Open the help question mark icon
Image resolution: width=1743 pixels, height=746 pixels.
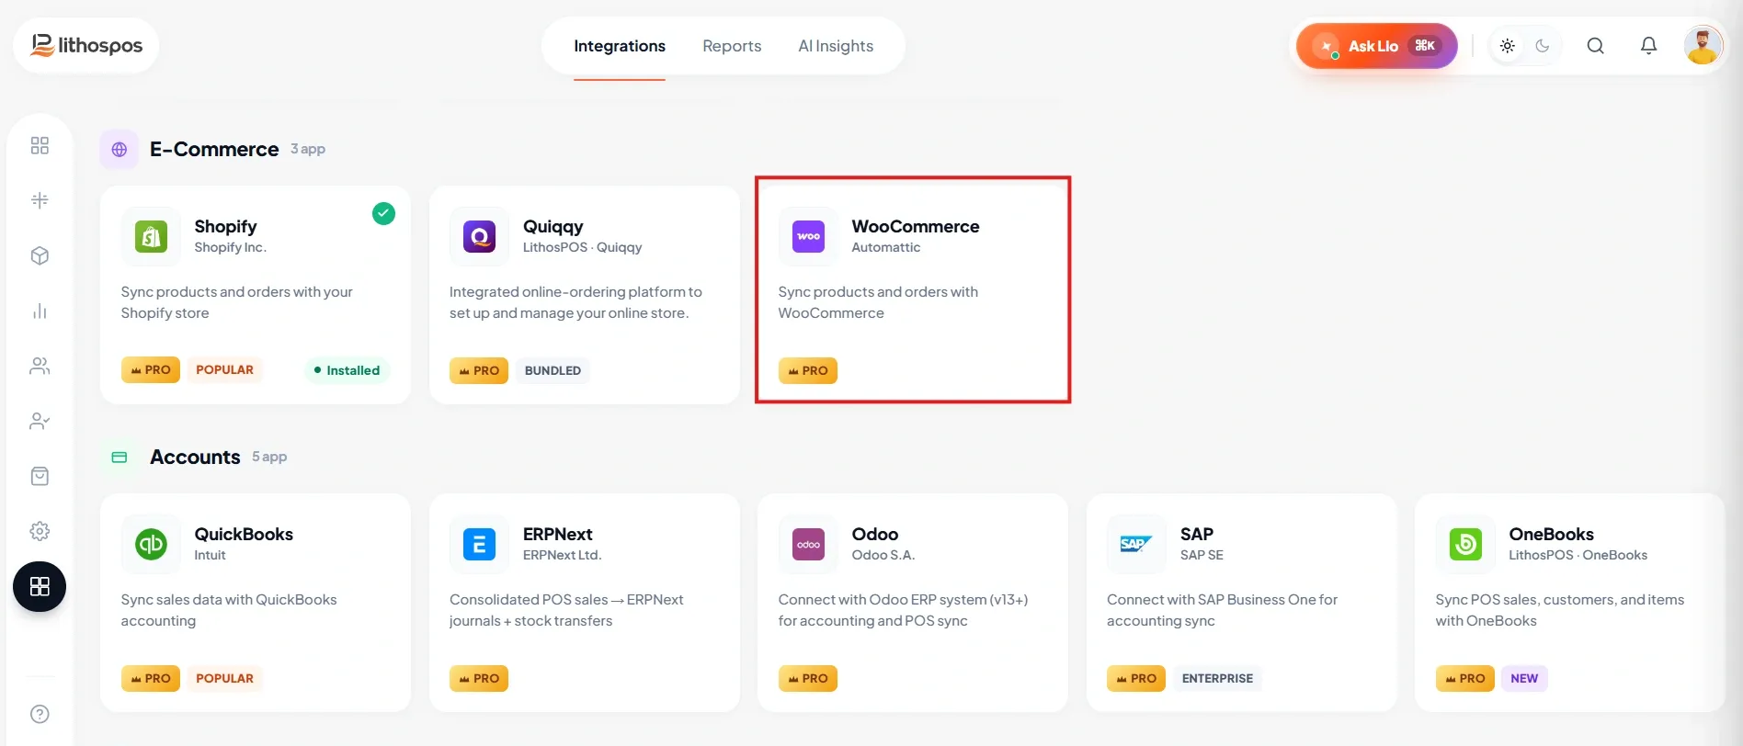coord(40,714)
